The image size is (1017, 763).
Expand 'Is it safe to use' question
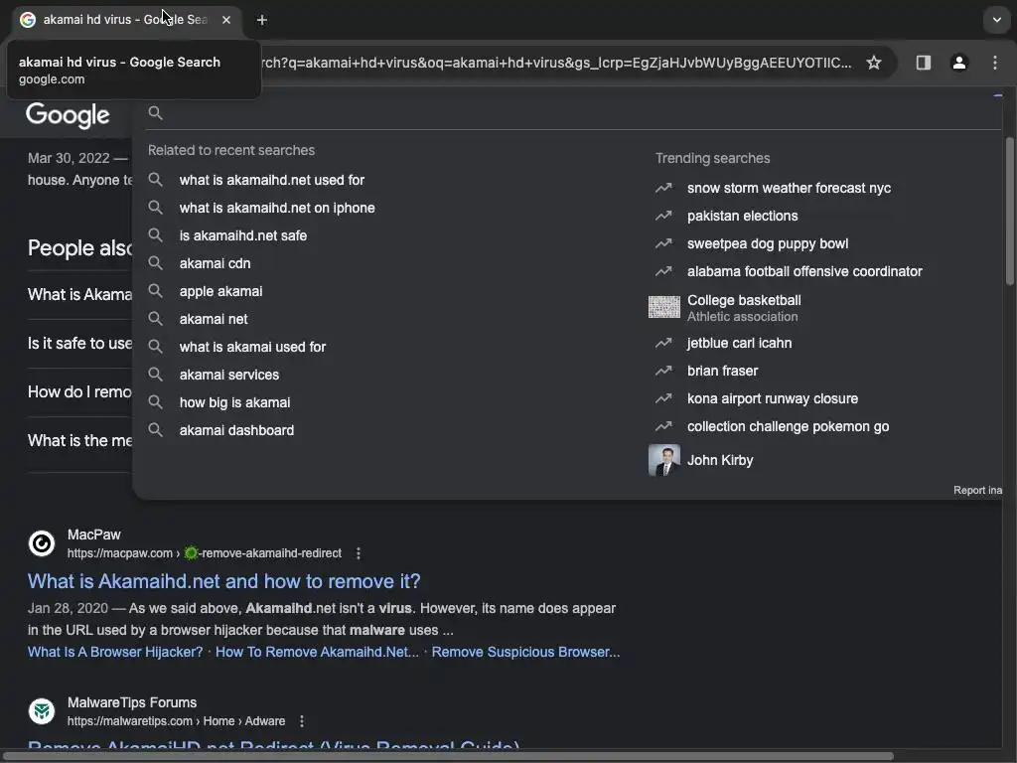[x=79, y=343]
